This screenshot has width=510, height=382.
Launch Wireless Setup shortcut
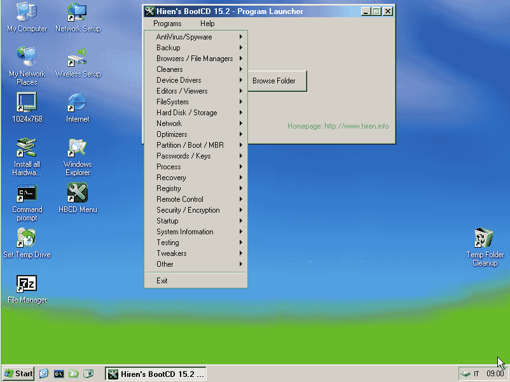pos(78,62)
